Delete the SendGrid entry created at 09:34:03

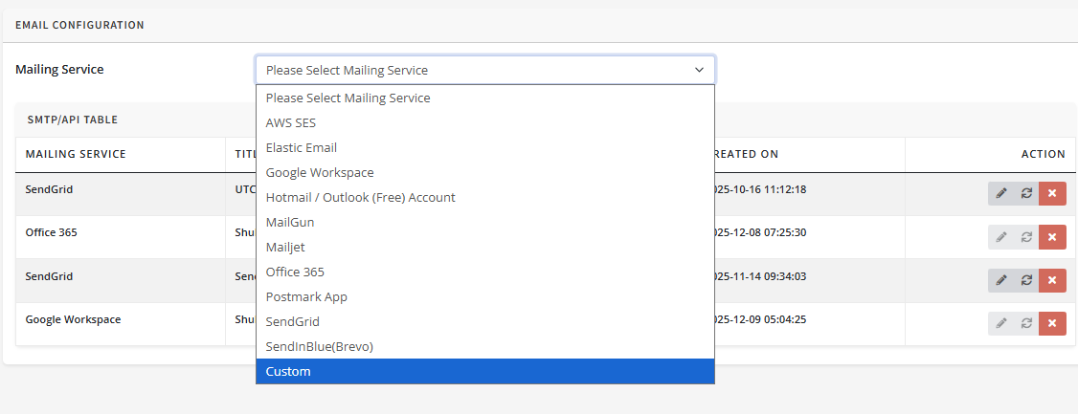1052,280
